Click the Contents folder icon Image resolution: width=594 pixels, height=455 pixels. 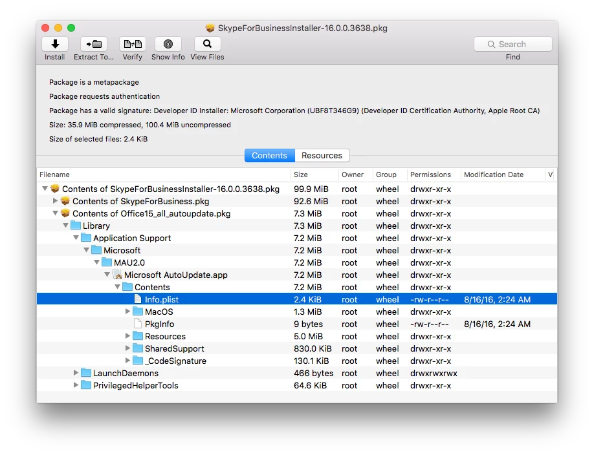[x=127, y=287]
